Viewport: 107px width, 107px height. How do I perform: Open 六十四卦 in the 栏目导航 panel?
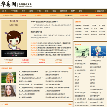(102, 32)
